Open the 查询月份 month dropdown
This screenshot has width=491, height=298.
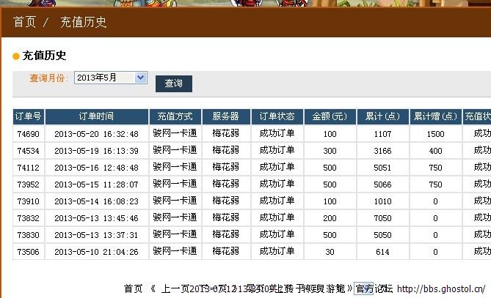coord(110,78)
